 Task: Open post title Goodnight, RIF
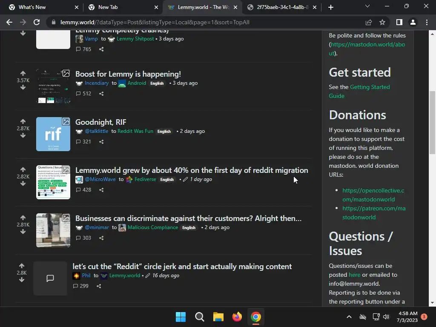point(100,122)
